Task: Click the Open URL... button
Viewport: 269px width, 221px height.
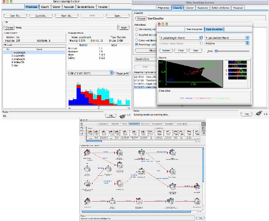Action: [x=41, y=16]
